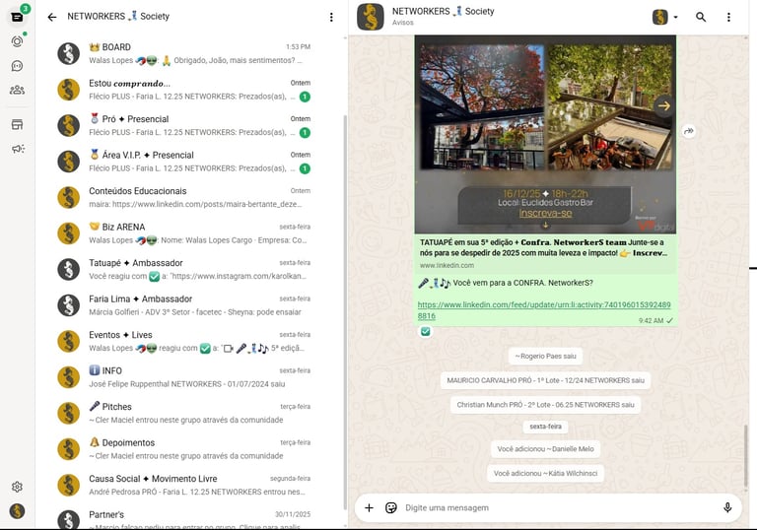This screenshot has height=530, width=757.
Task: Click the Avisos subtitle in header
Action: click(402, 23)
